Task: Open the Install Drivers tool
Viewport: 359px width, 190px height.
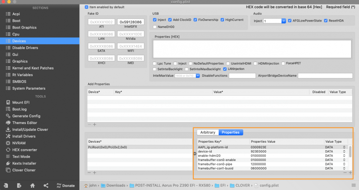Action: tap(24, 136)
